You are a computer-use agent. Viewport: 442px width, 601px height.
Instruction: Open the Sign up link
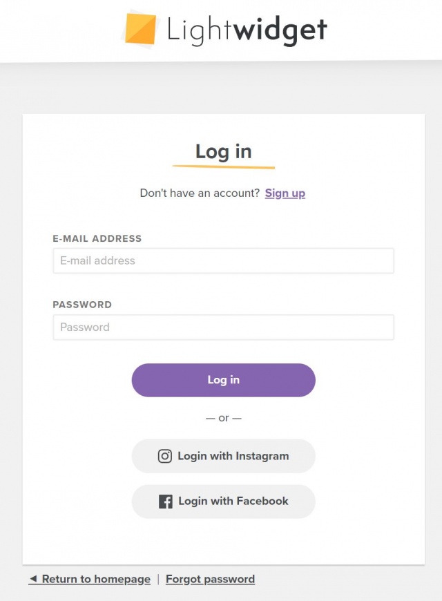(x=285, y=193)
